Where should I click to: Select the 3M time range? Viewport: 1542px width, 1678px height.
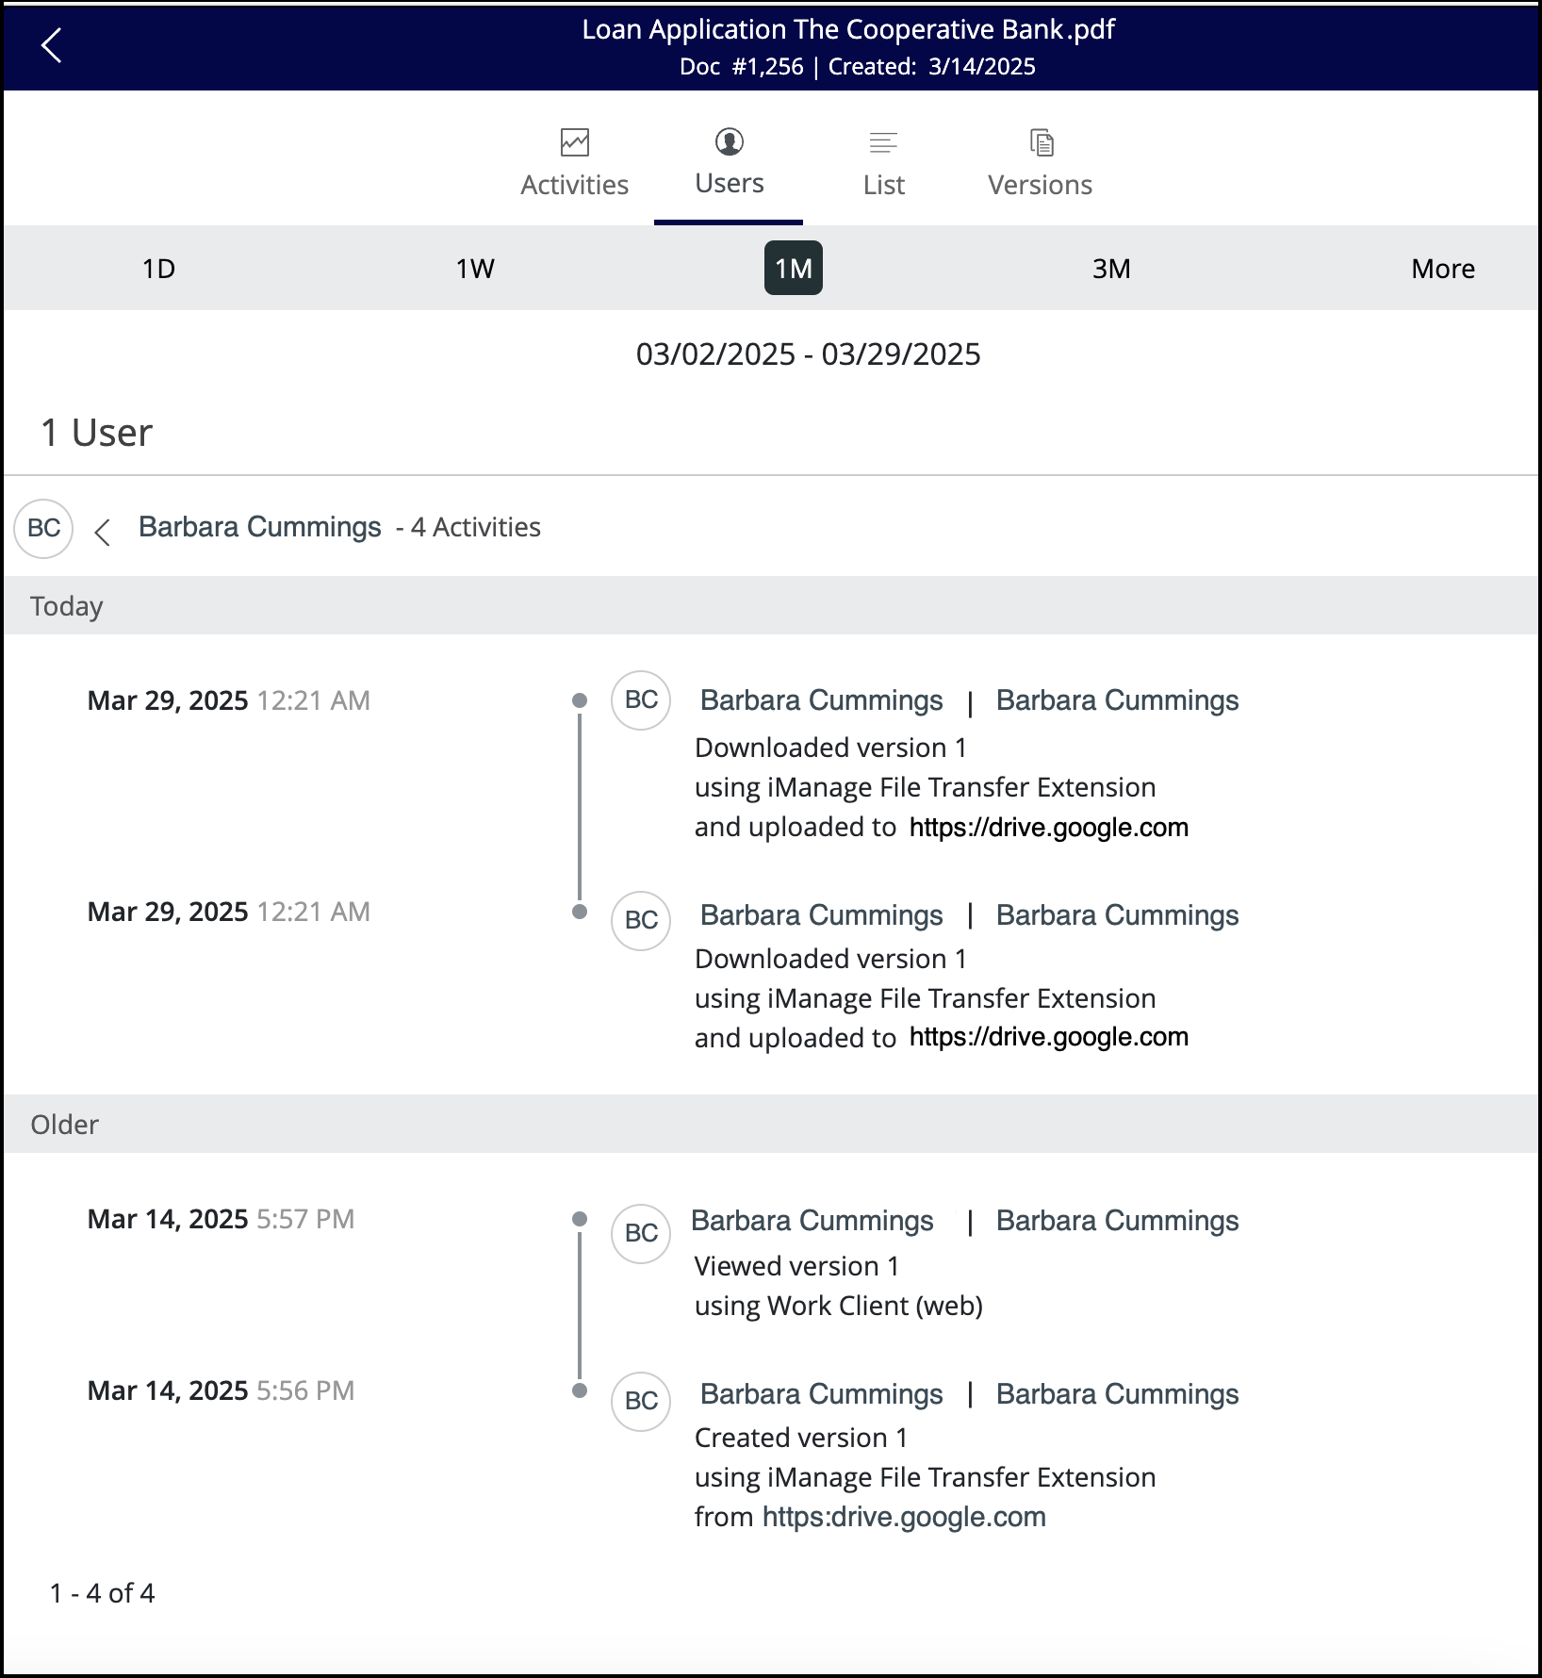1111,269
